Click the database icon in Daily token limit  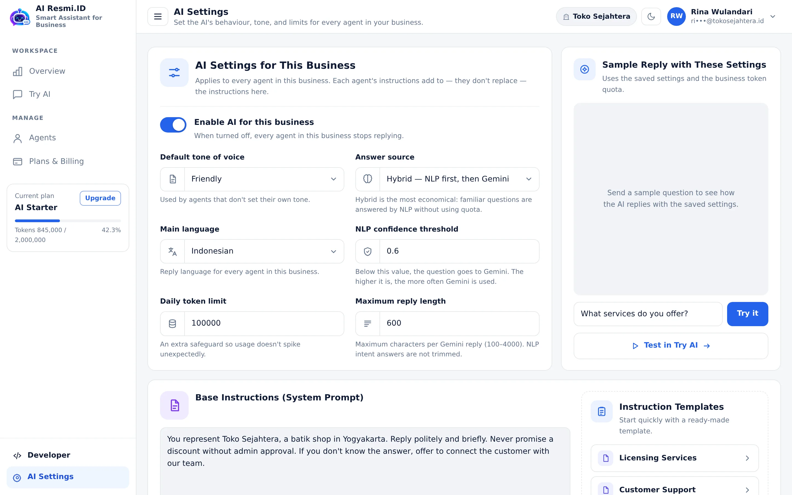[172, 323]
